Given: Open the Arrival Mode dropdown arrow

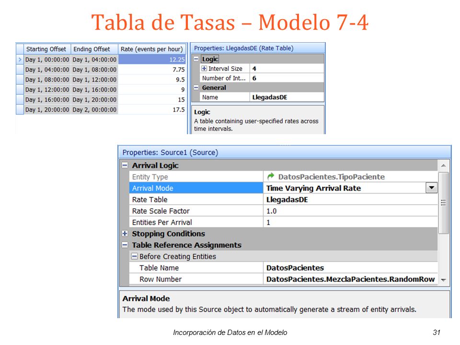Looking at the screenshot, I should [432, 188].
